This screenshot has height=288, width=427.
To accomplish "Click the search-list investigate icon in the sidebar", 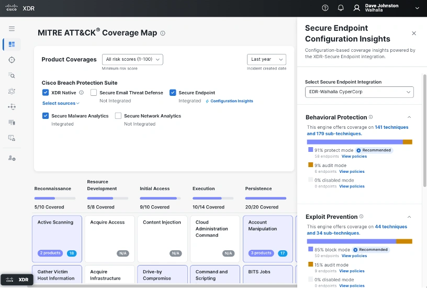I will (12, 75).
